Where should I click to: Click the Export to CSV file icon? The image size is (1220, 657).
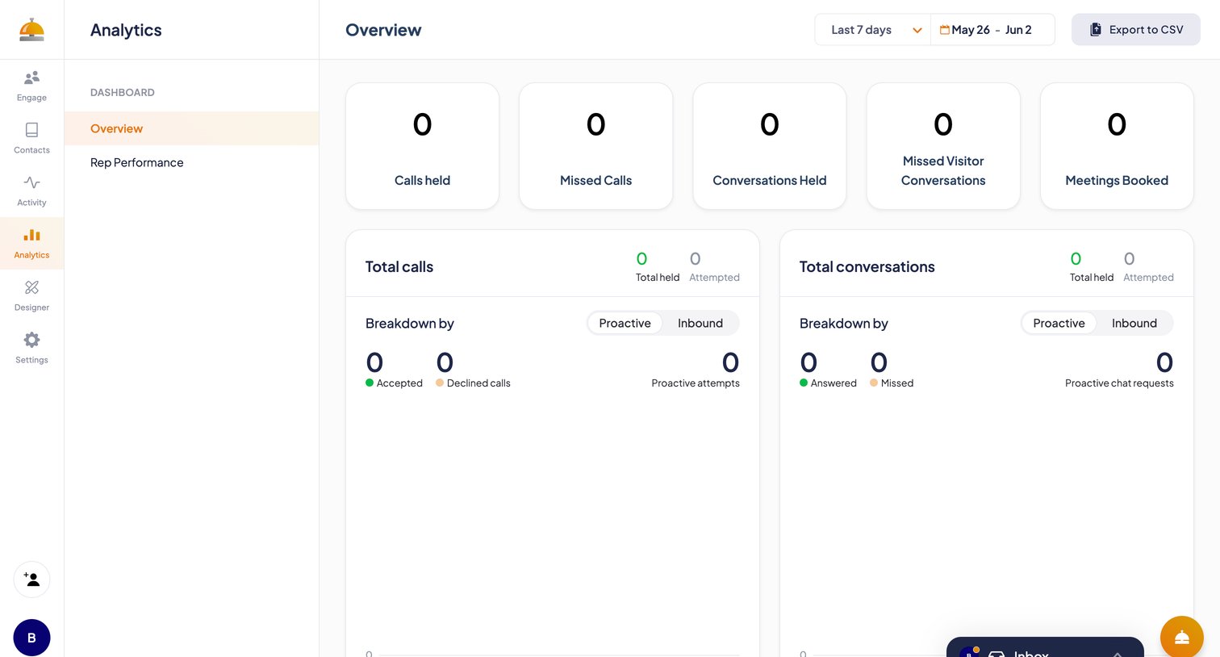coord(1096,30)
